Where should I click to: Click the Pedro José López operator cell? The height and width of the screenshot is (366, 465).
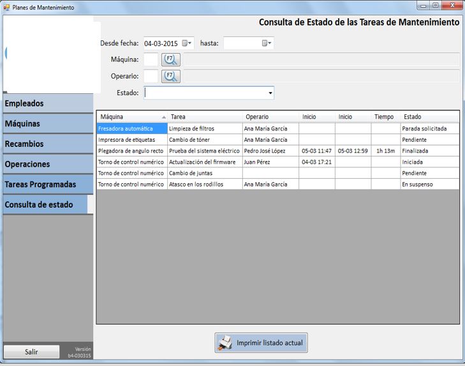coord(270,151)
